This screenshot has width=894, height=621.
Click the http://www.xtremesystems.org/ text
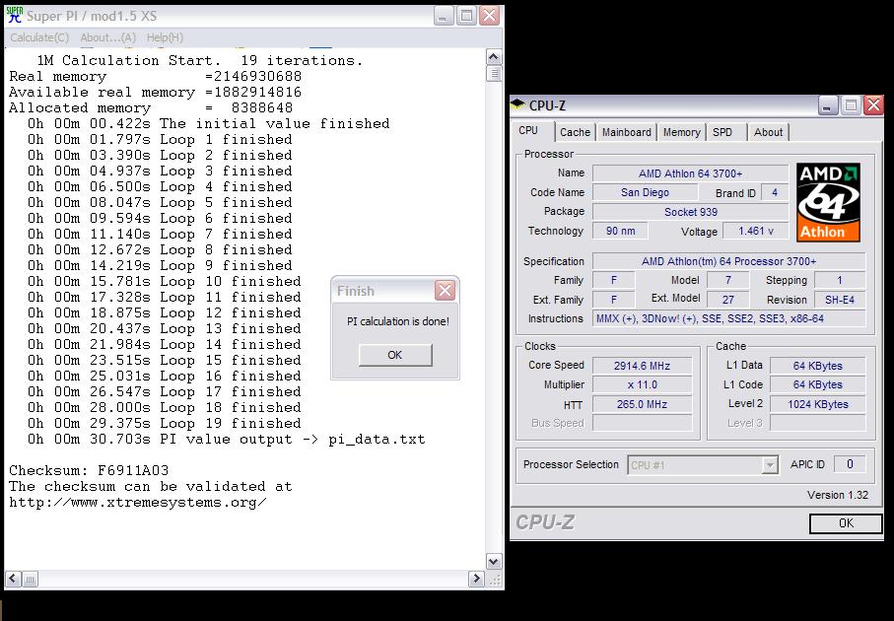click(x=137, y=503)
